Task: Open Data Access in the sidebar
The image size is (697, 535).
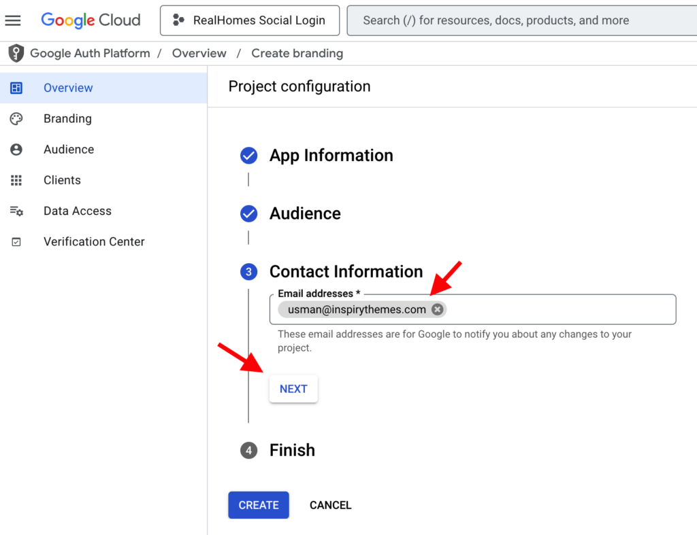Action: (x=103, y=211)
